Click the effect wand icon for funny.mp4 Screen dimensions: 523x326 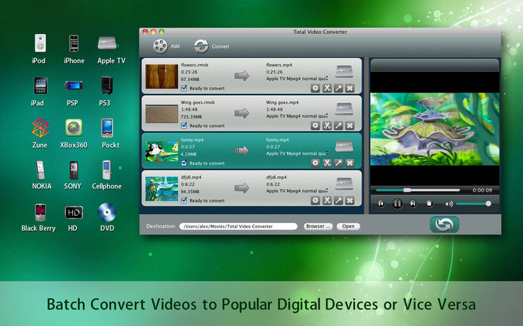[x=338, y=163]
